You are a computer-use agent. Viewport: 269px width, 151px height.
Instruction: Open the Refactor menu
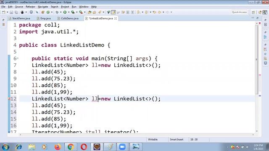click(30, 7)
